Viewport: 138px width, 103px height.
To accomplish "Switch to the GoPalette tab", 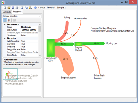I will click(x=7, y=12).
